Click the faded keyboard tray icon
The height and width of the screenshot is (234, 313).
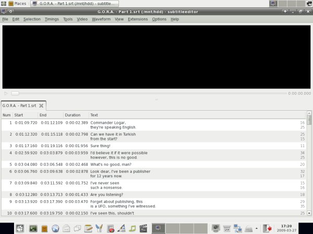click(248, 229)
